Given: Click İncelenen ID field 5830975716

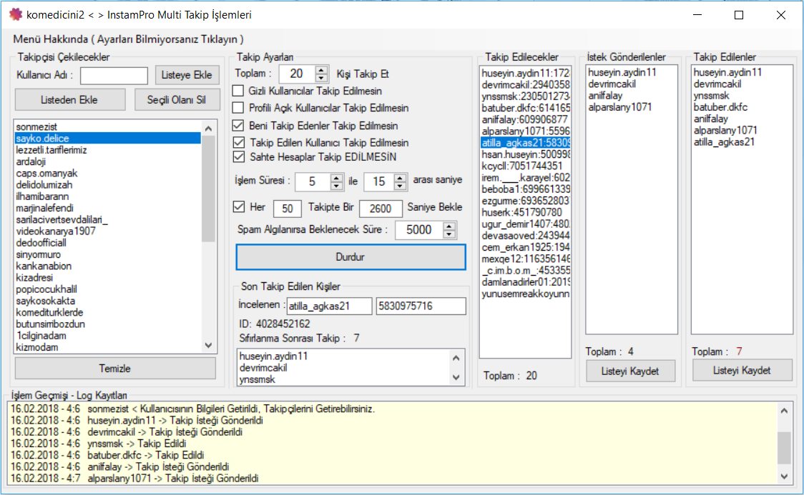Looking at the screenshot, I should tap(421, 306).
